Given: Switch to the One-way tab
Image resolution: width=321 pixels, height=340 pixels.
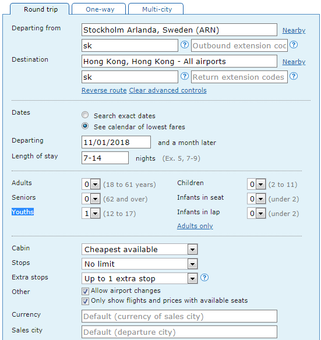Looking at the screenshot, I should click(x=100, y=9).
